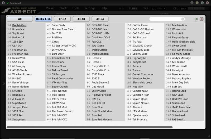Switch to banks 17-32 tab
This screenshot has height=139, width=211.
pyautogui.click(x=62, y=19)
